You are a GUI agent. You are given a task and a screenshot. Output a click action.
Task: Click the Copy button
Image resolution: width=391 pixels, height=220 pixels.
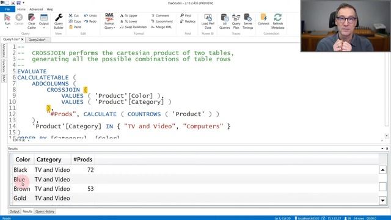[75, 21]
